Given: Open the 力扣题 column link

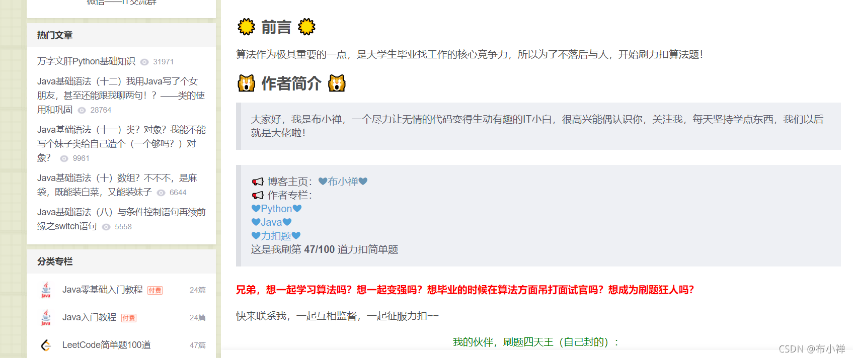Looking at the screenshot, I should pos(276,236).
